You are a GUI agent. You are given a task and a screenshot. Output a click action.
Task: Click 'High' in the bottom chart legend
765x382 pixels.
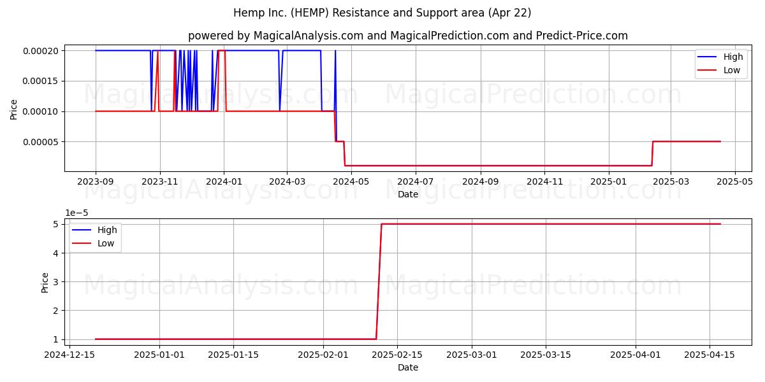tap(107, 230)
